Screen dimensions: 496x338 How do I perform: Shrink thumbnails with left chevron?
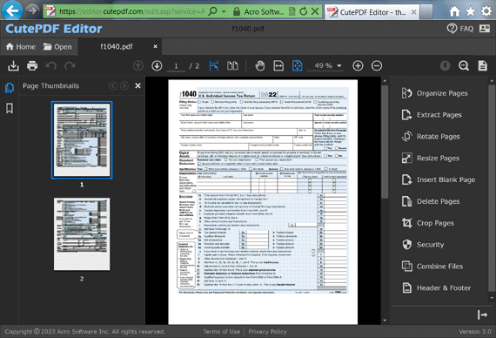tap(113, 86)
